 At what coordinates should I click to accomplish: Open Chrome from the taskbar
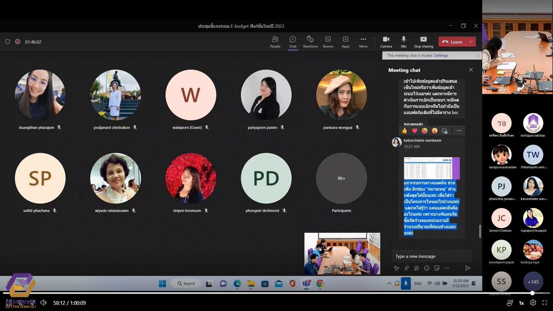pyautogui.click(x=320, y=283)
